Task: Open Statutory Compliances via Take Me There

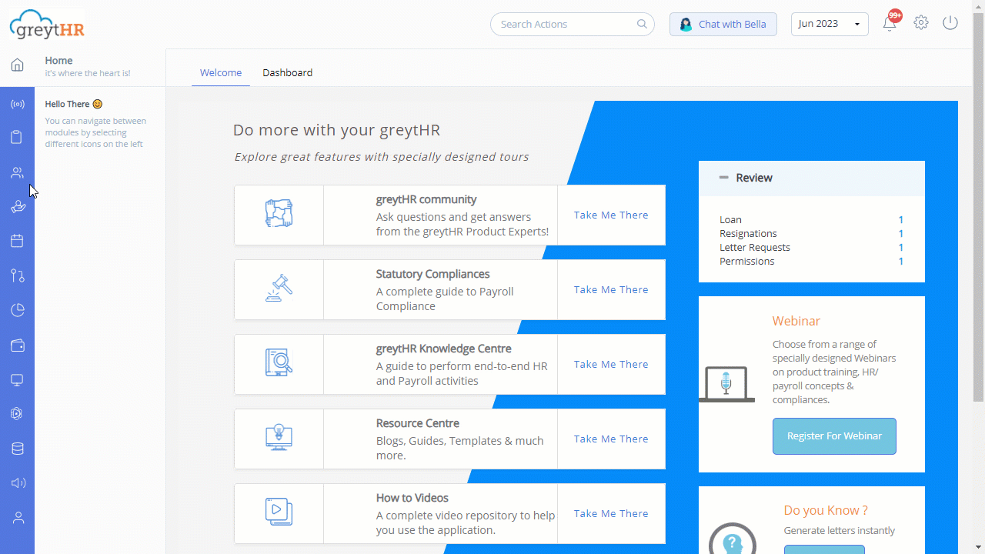Action: [610, 289]
